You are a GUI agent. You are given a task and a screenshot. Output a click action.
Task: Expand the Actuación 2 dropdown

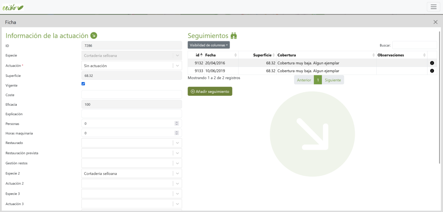click(131, 184)
